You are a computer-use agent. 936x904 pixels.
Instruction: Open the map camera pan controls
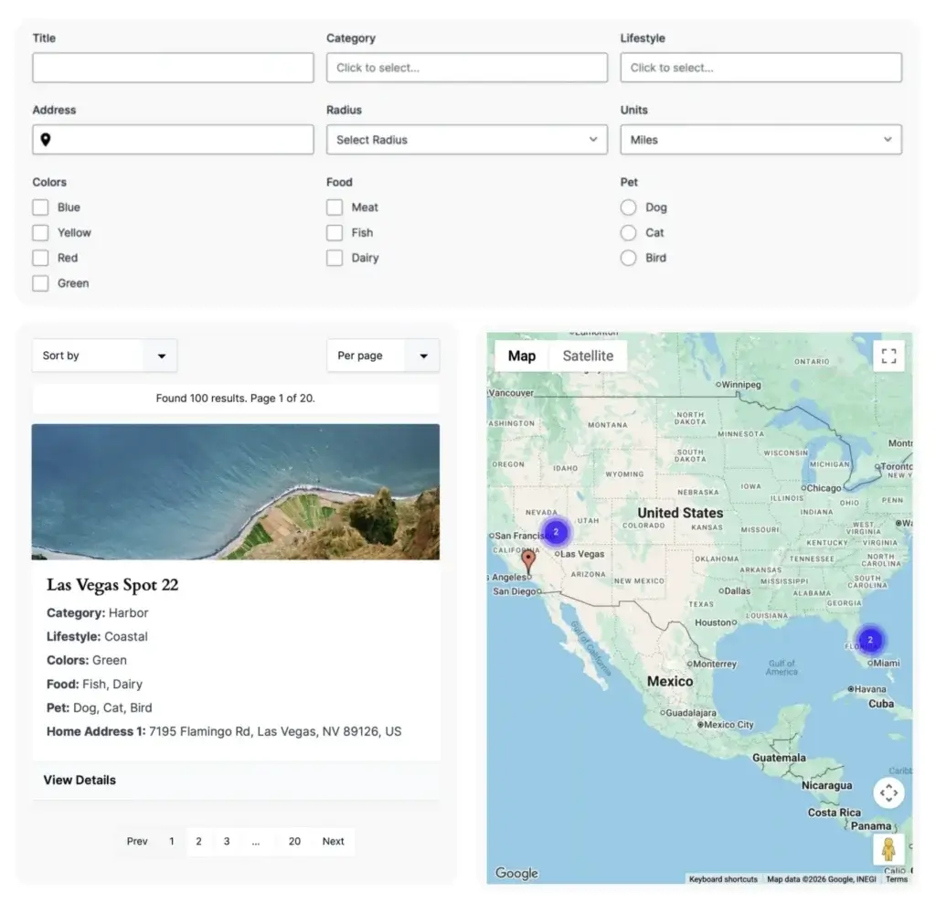888,792
